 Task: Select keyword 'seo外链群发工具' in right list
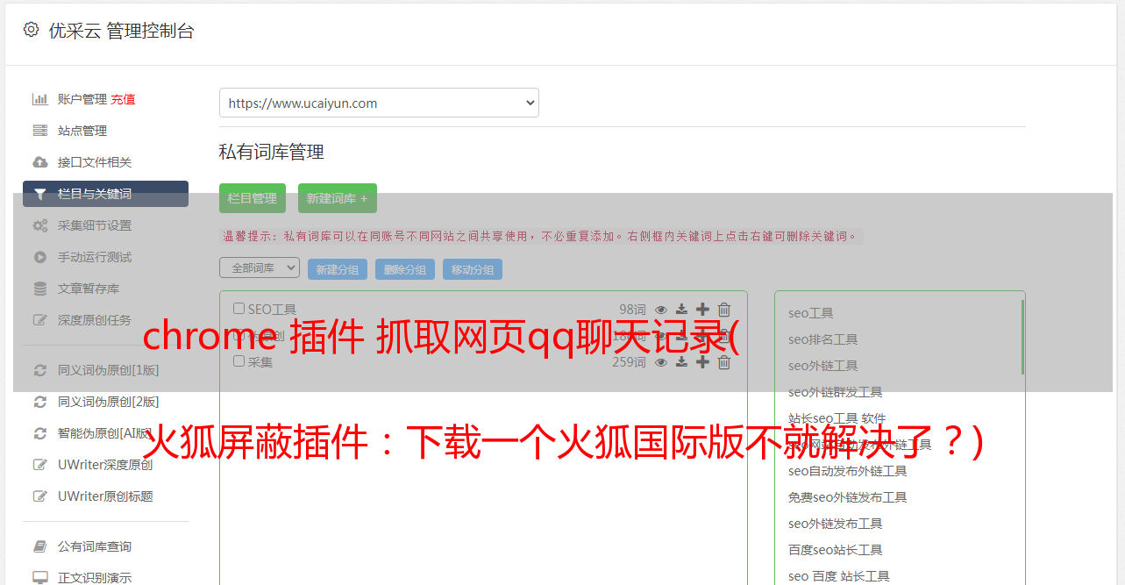click(x=836, y=392)
